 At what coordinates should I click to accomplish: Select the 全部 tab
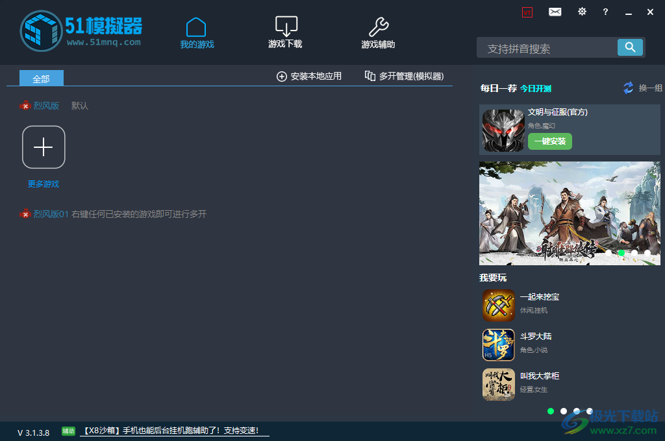click(42, 78)
